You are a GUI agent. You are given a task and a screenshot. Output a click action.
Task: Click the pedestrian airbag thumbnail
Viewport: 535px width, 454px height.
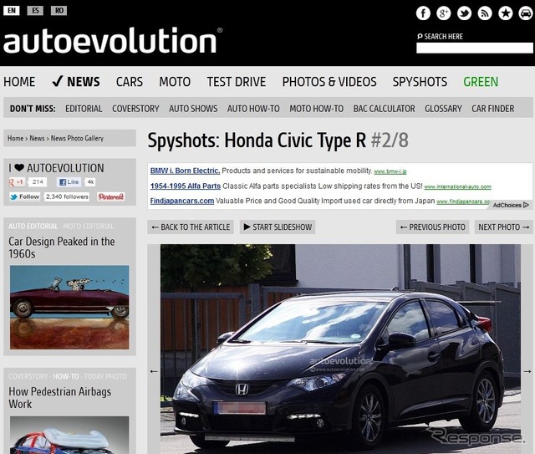click(x=69, y=435)
